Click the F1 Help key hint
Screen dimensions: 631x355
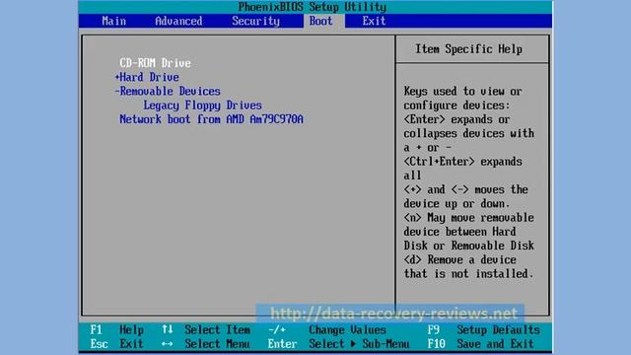click(x=116, y=330)
